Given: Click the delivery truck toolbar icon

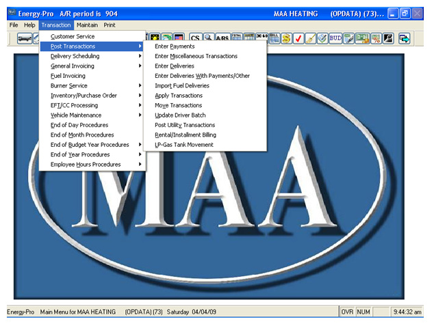Looking at the screenshot, I should (x=25, y=38).
